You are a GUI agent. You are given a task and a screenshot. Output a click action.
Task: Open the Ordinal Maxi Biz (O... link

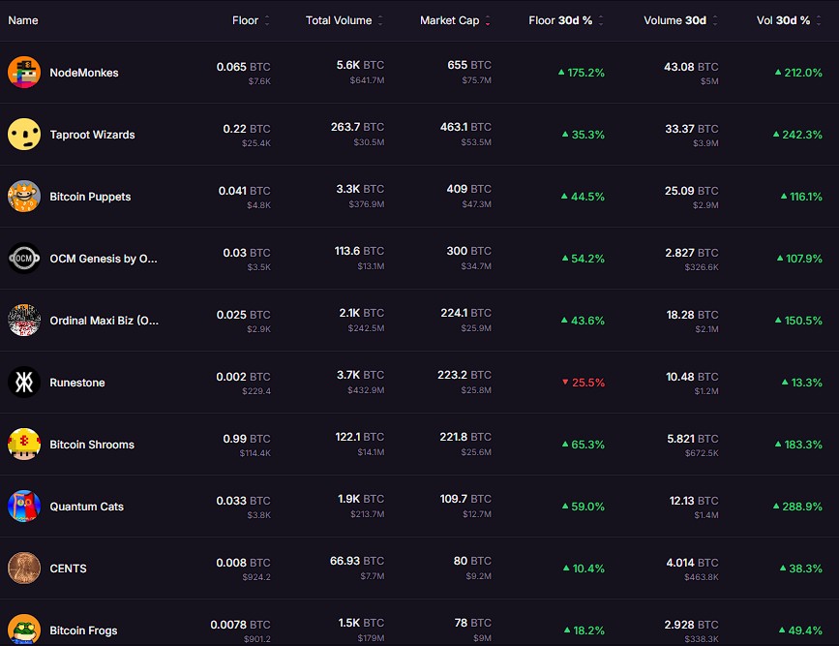pyautogui.click(x=104, y=321)
